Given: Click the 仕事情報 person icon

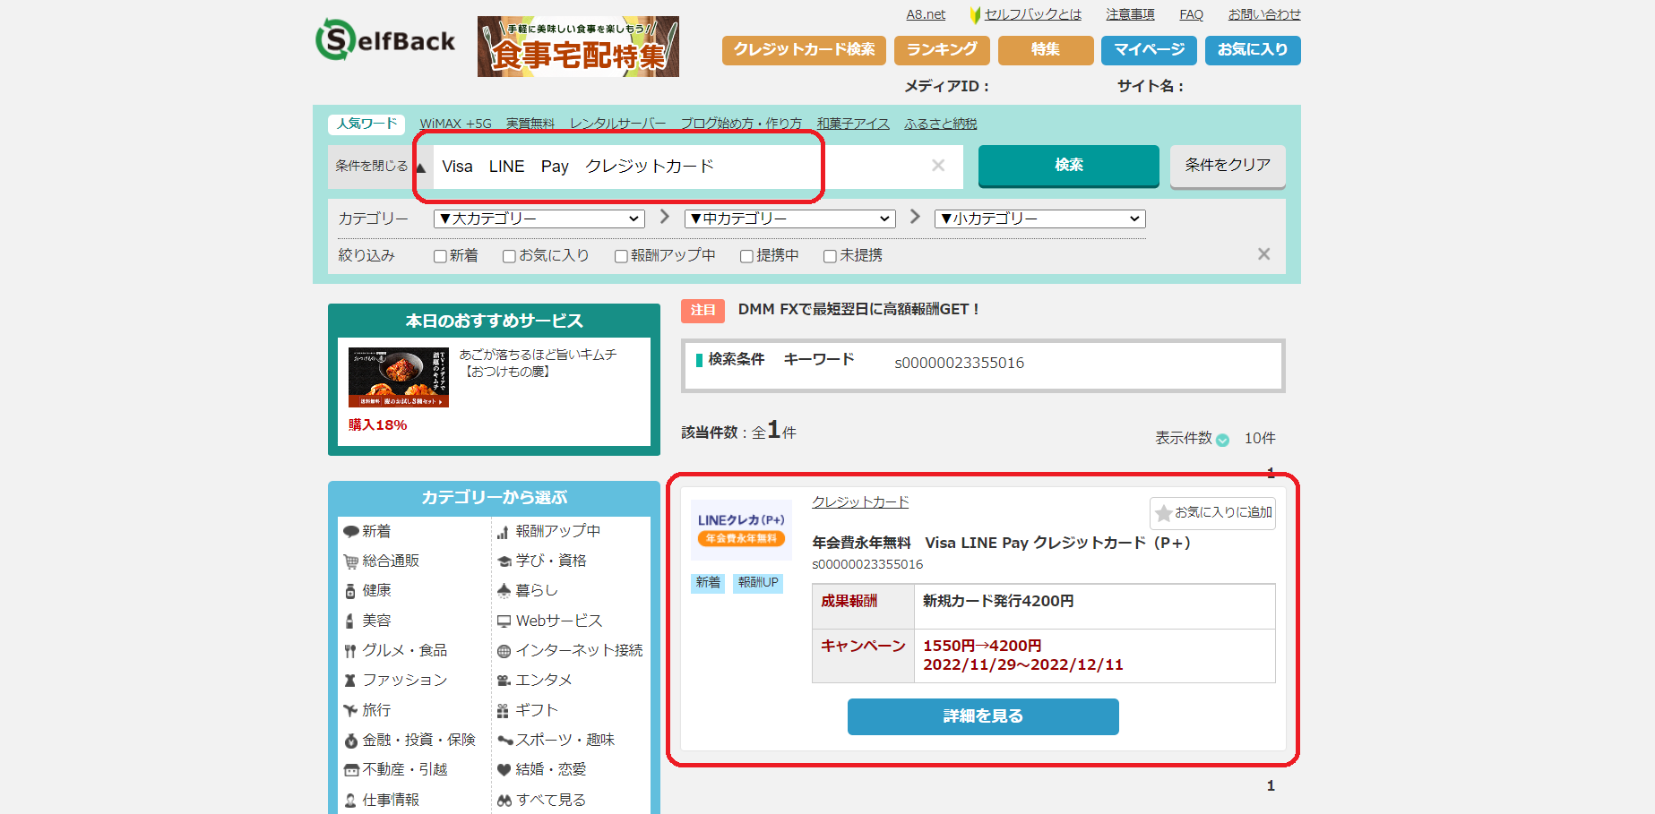Looking at the screenshot, I should (351, 801).
